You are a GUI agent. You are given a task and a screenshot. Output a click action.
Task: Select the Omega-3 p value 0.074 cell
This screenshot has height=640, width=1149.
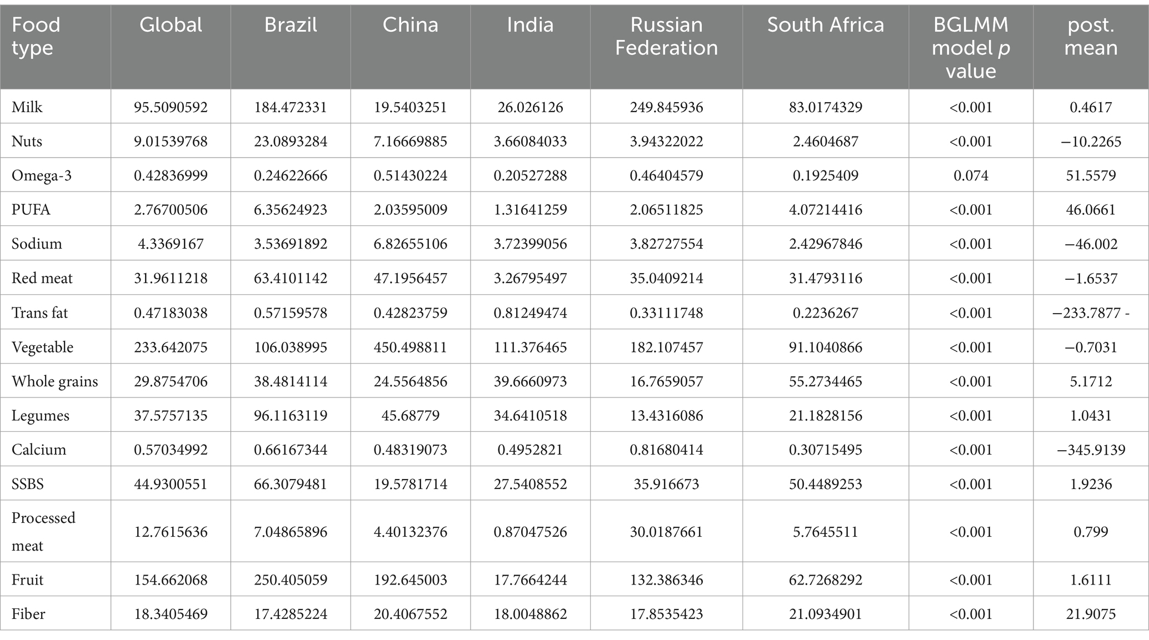[971, 175]
